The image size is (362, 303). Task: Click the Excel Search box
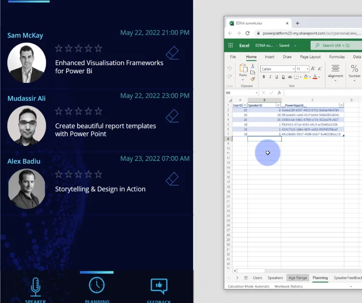tap(336, 45)
